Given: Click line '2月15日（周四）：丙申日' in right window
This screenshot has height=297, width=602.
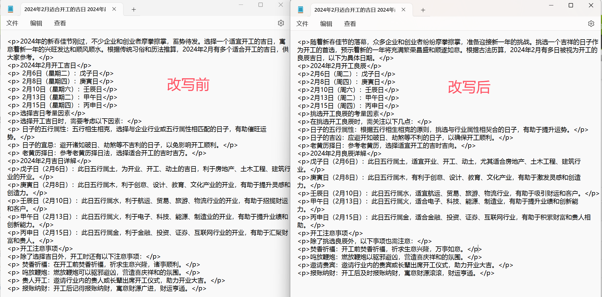Looking at the screenshot, I should pyautogui.click(x=348, y=106).
